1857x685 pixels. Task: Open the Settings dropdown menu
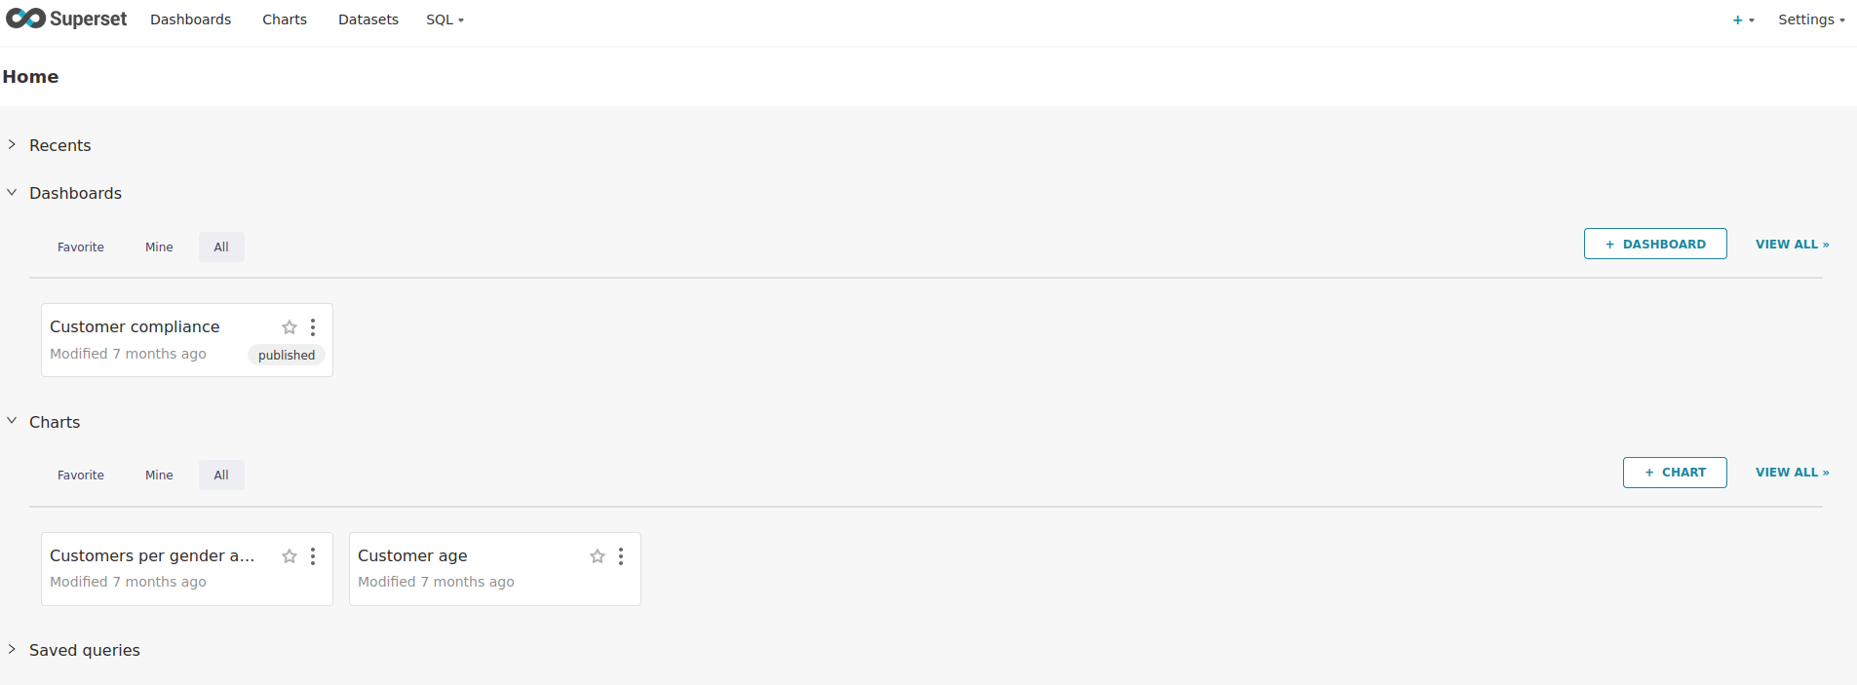(x=1810, y=19)
